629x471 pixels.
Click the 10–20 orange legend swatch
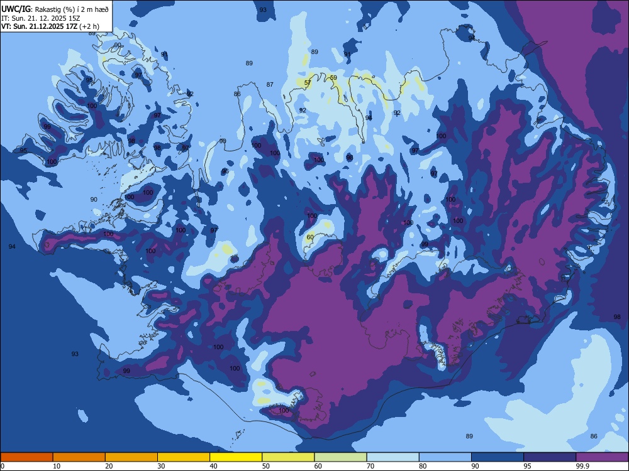pyautogui.click(x=79, y=457)
